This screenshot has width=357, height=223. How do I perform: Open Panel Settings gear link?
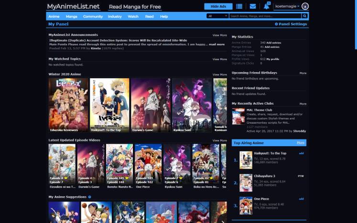(291, 24)
